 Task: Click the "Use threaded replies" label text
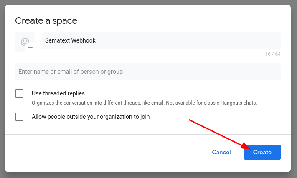[58, 93]
